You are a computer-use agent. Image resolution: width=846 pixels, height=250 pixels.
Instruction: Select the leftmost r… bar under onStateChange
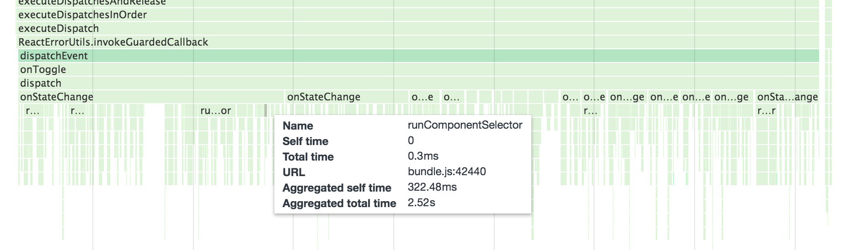coord(32,111)
